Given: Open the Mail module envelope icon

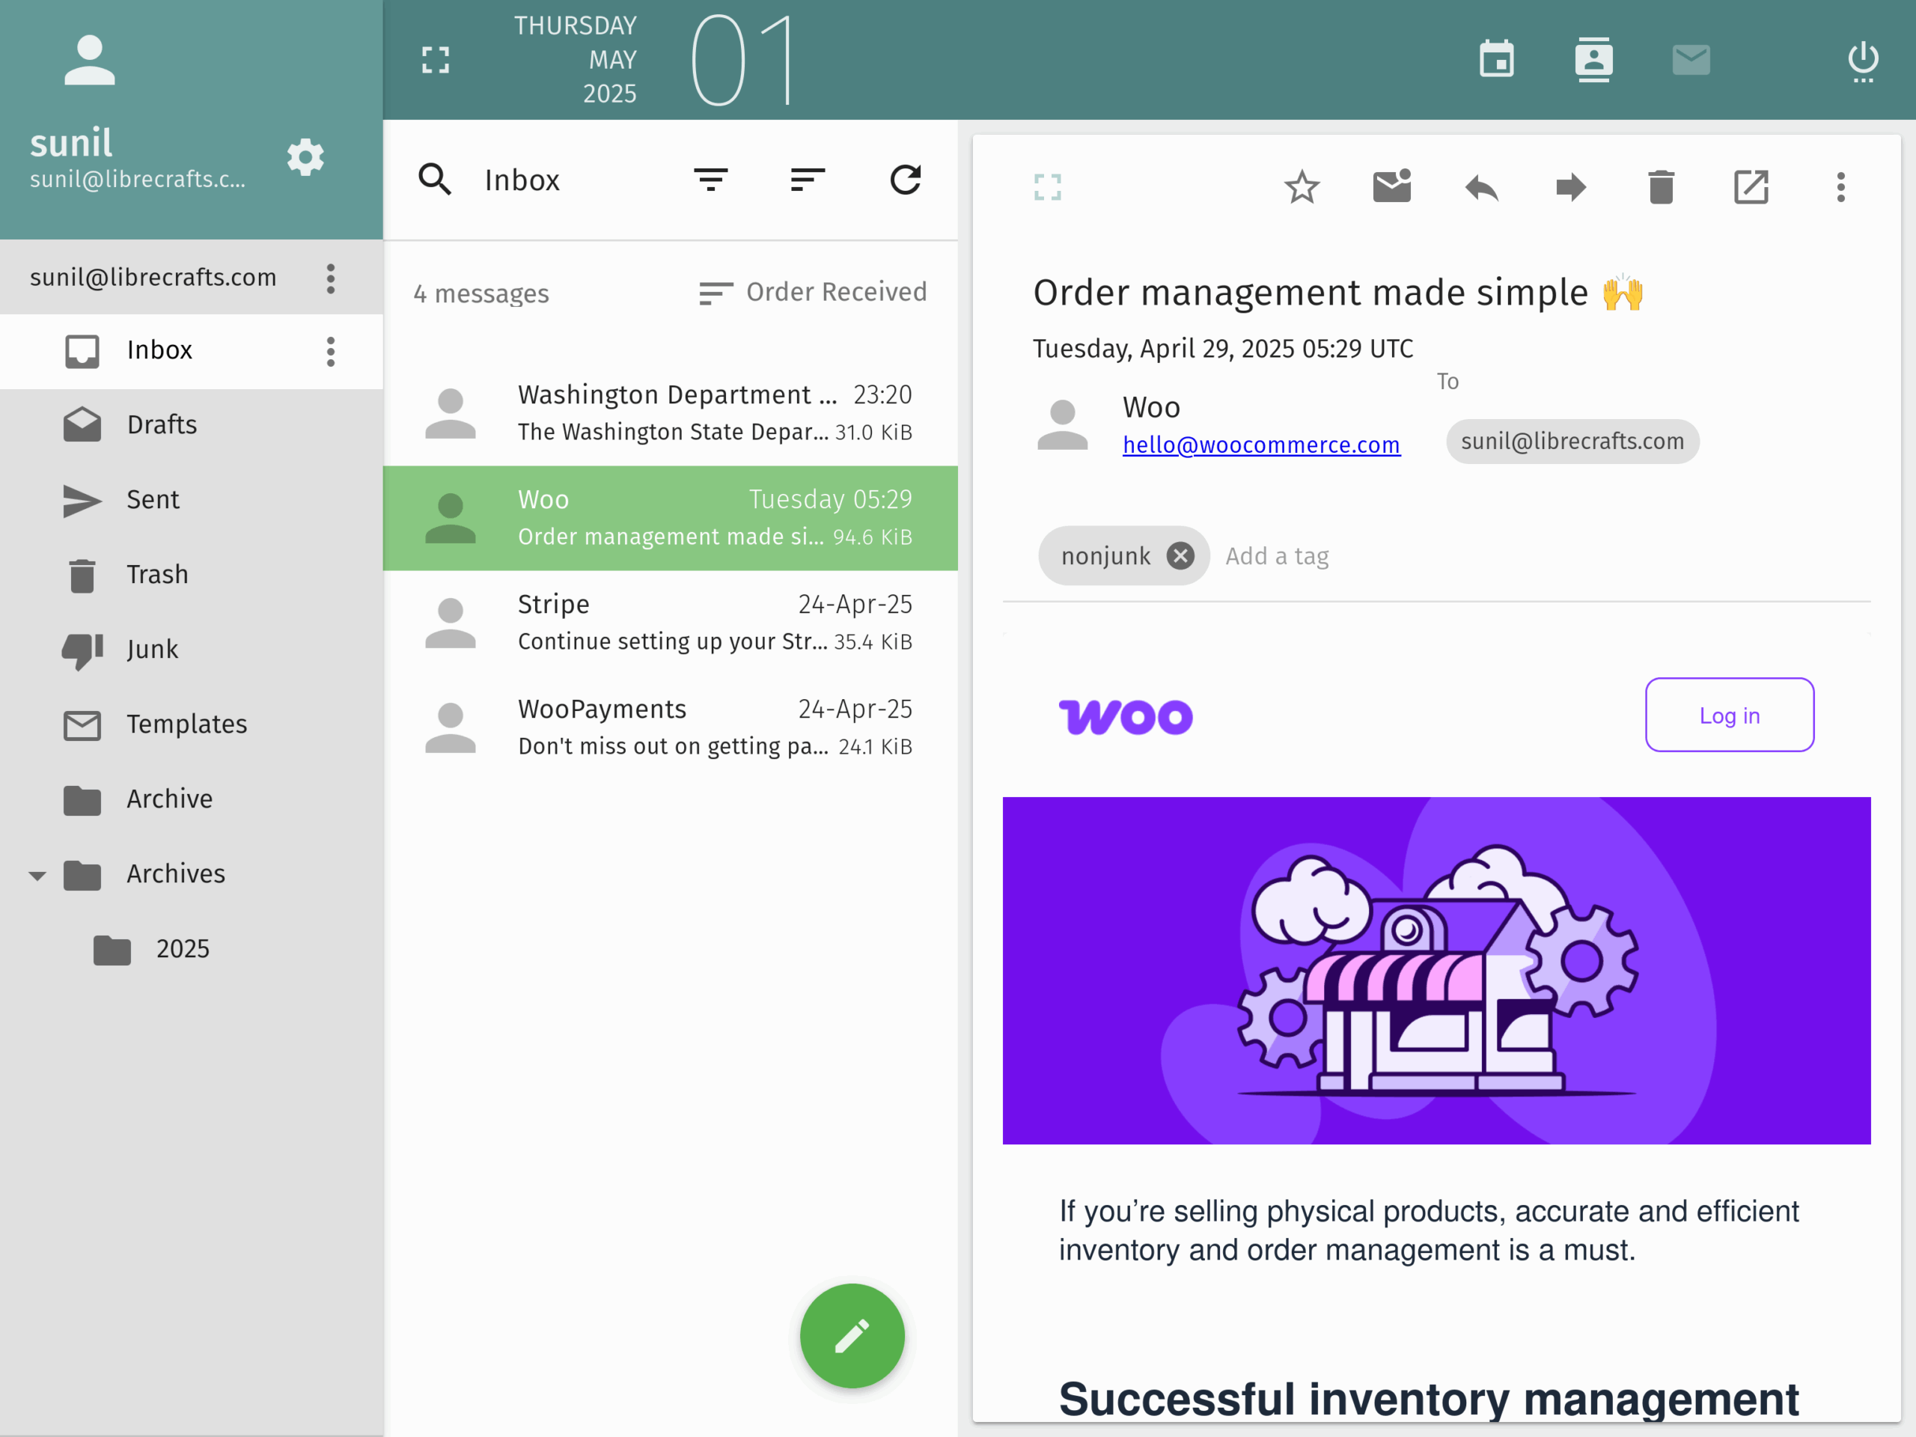Looking at the screenshot, I should pyautogui.click(x=1691, y=60).
